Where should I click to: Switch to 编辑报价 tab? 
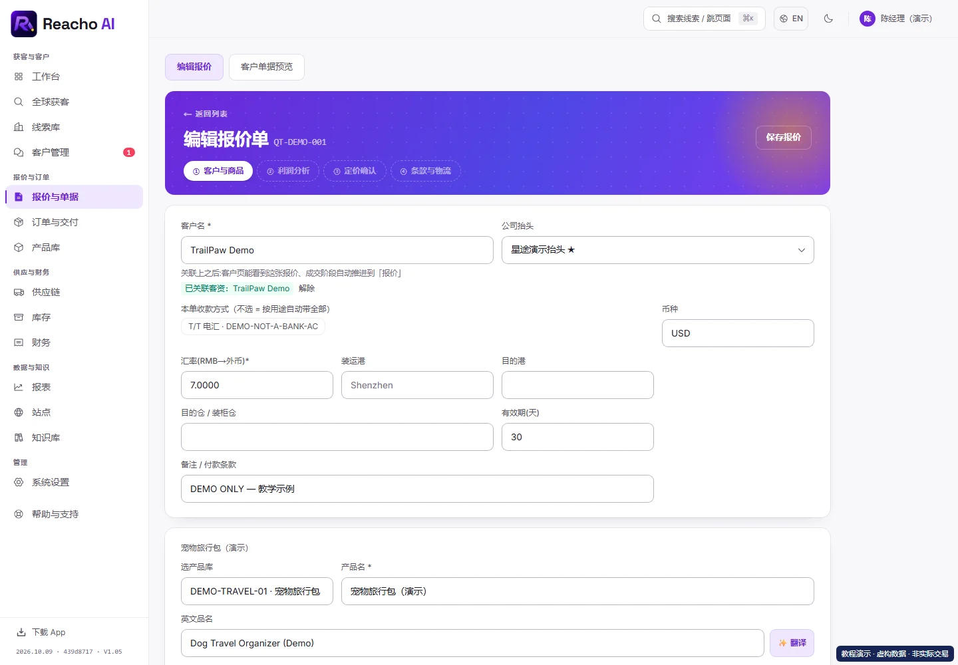[194, 67]
